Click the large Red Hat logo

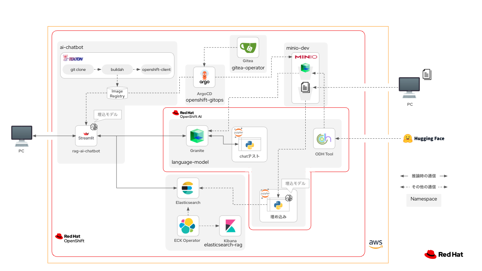pyautogui.click(x=444, y=254)
